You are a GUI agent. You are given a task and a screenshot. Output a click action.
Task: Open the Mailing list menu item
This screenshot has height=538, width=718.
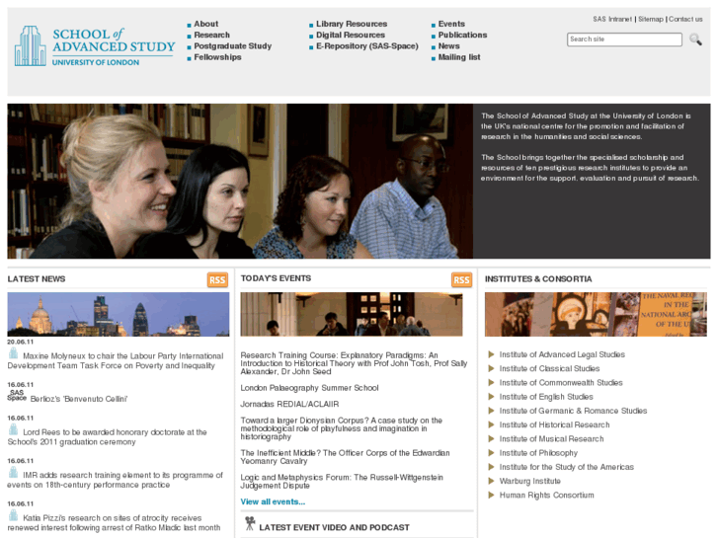point(459,57)
